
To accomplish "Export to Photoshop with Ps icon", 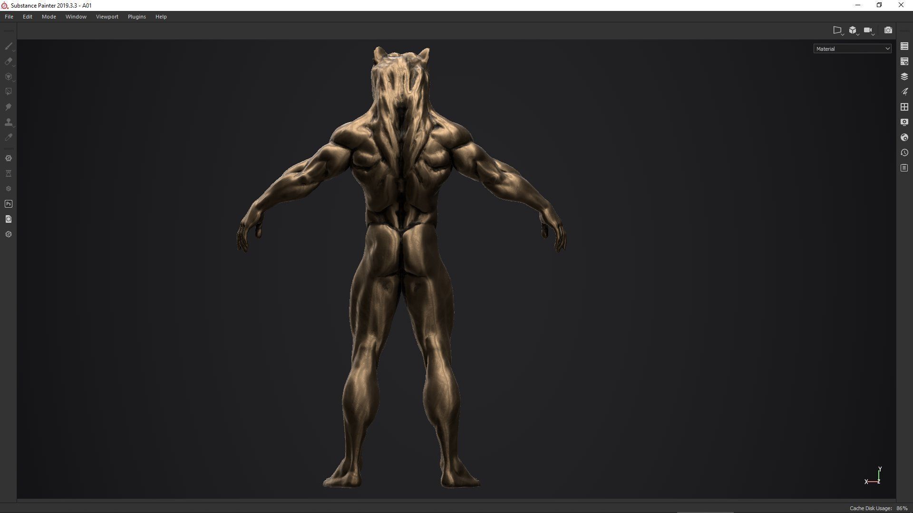I will pyautogui.click(x=9, y=204).
